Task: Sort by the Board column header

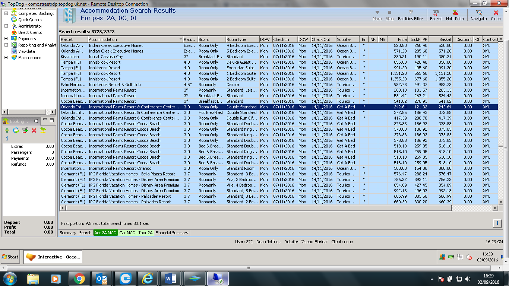Action: pos(211,39)
